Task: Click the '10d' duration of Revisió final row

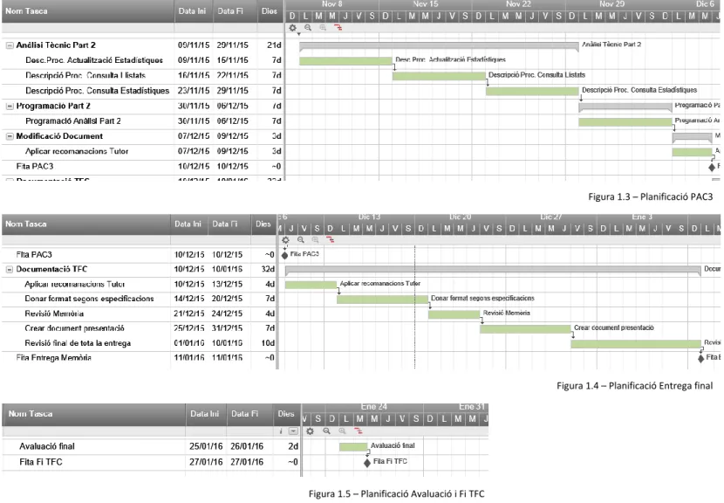Action: click(x=268, y=343)
